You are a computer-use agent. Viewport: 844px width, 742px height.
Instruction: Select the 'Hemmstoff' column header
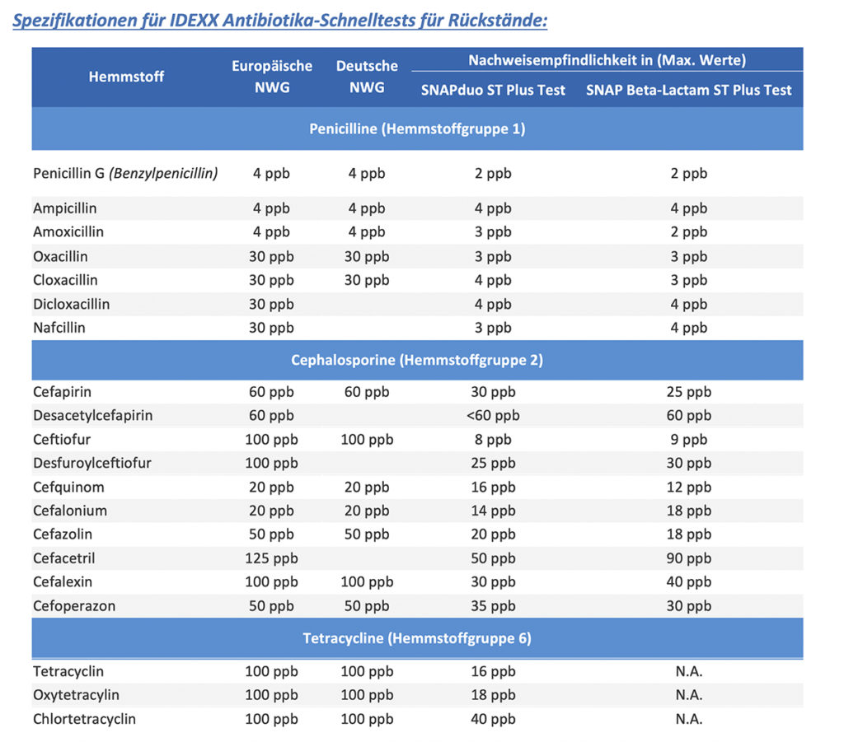(x=126, y=77)
